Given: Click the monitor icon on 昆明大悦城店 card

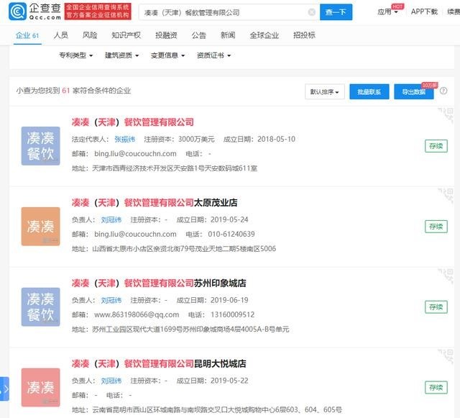Looking at the screenshot, I should [446, 355].
